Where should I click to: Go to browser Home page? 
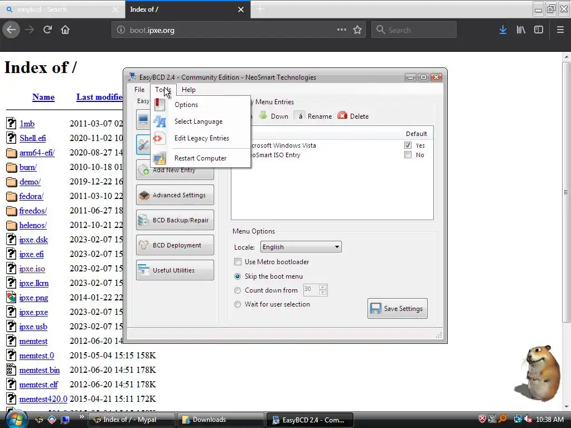(65, 30)
